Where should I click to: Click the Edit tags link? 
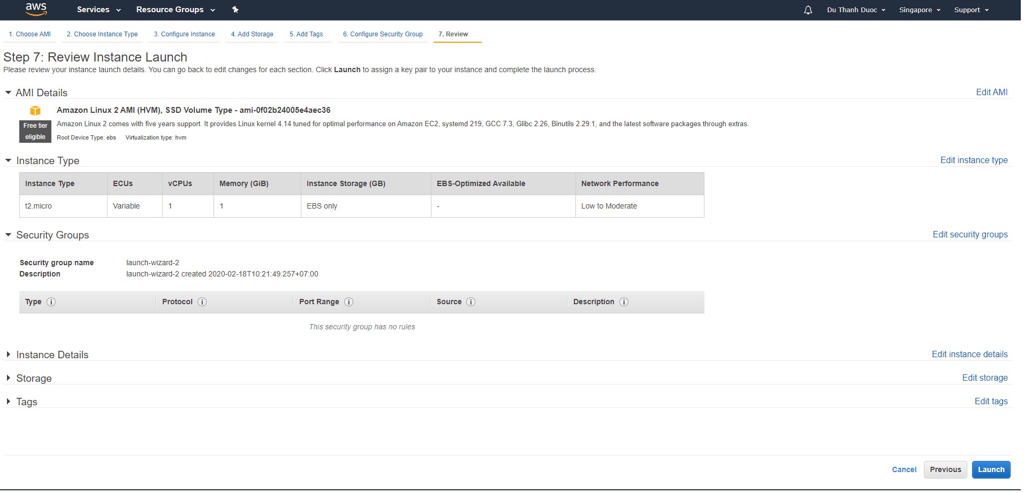991,402
